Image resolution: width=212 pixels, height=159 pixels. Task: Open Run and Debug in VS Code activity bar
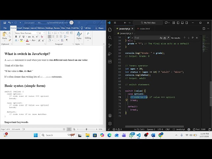click(110, 54)
